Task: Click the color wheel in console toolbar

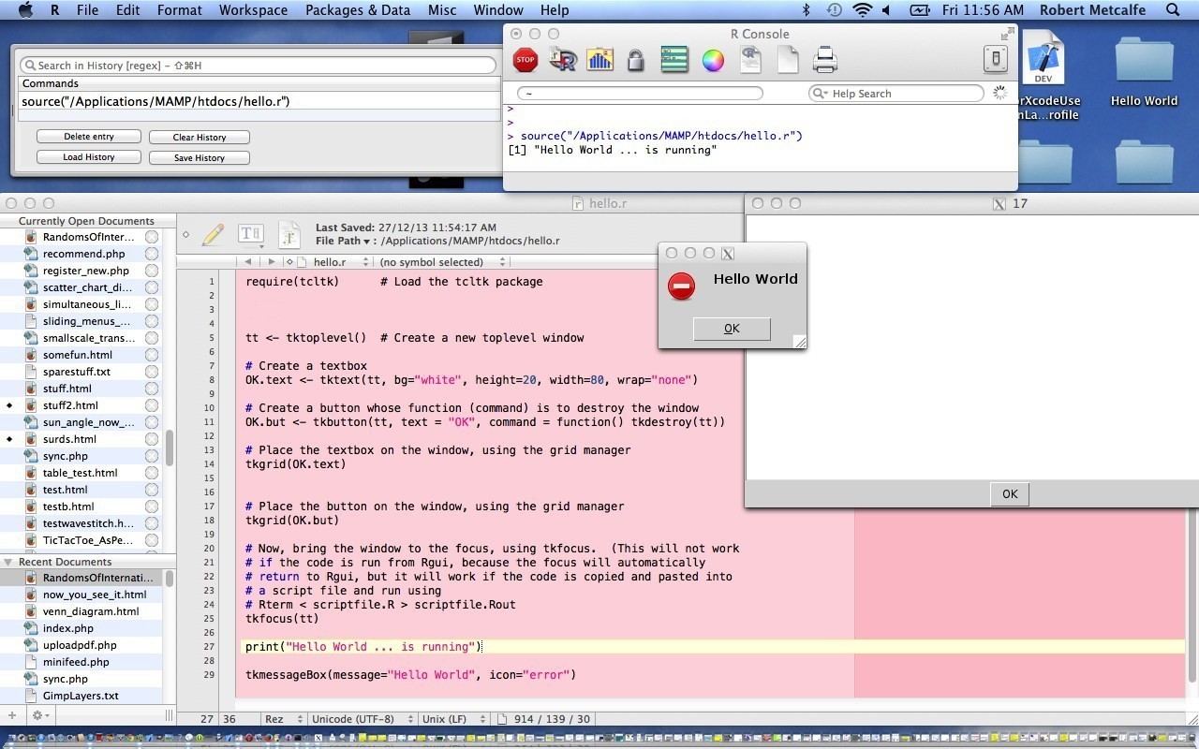Action: (x=713, y=59)
